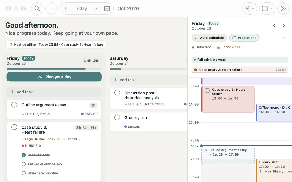Add a task under Friday
The image size is (292, 182).
(x=54, y=92)
